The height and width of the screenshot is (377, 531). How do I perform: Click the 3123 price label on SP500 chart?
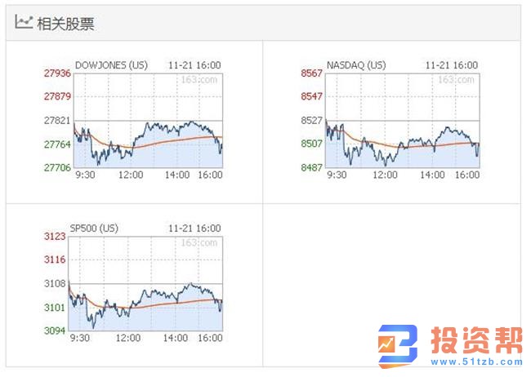point(55,237)
